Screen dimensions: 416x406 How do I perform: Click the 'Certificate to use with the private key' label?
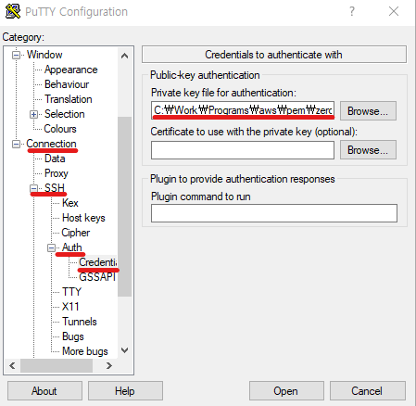[254, 132]
